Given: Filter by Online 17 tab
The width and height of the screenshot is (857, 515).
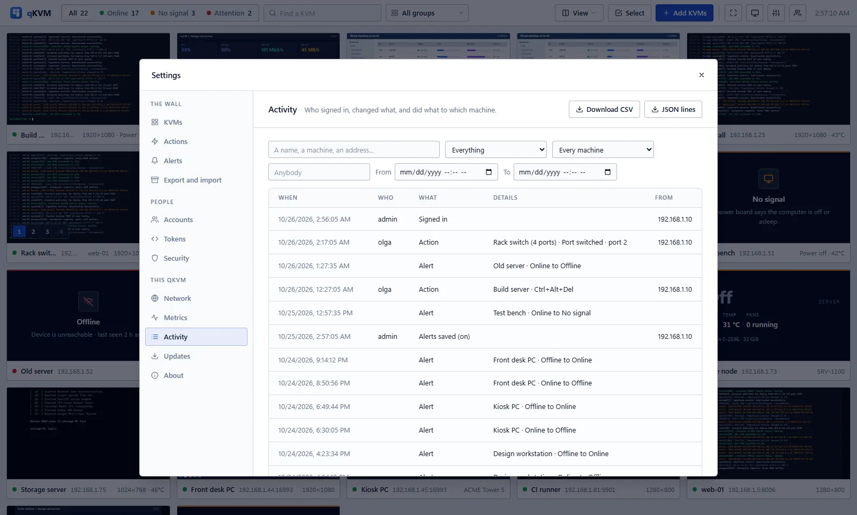Looking at the screenshot, I should point(119,13).
